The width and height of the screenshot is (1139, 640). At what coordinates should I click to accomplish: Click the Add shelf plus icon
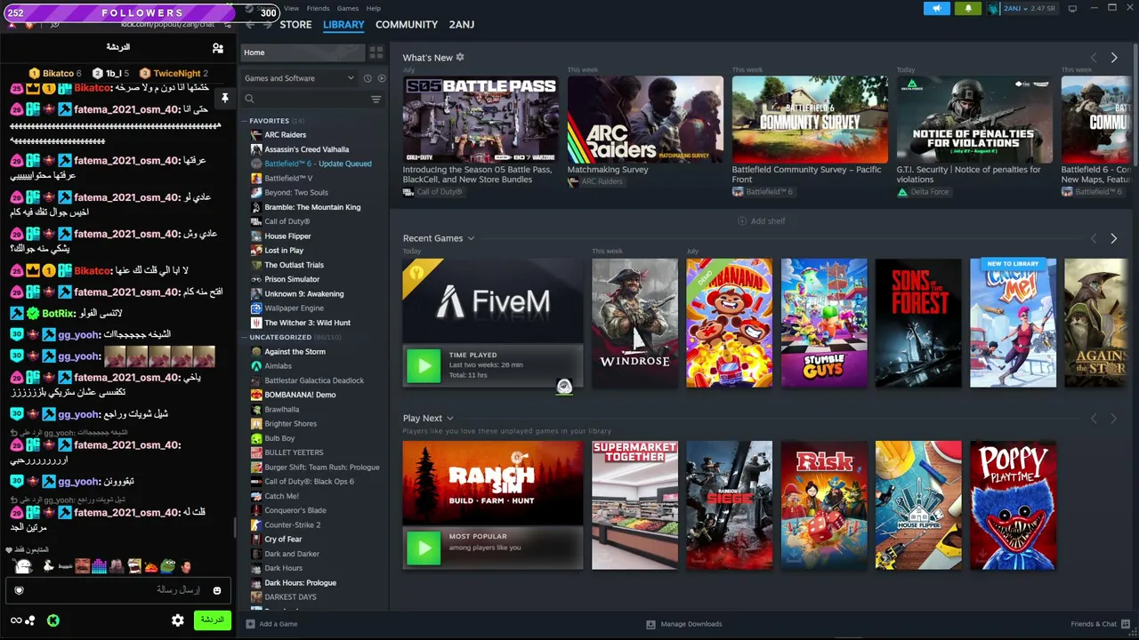click(x=742, y=221)
